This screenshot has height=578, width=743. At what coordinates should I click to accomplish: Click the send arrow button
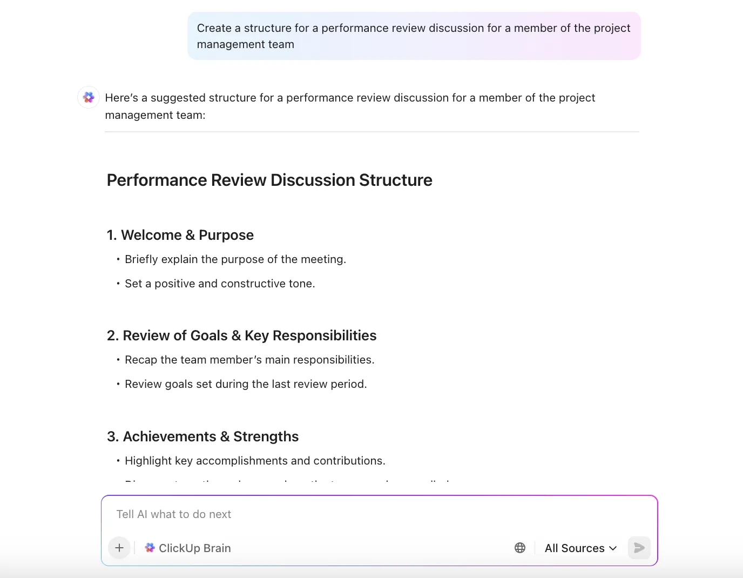point(639,548)
